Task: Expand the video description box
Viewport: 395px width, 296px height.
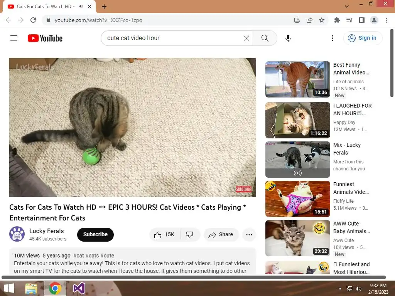Action: (133, 262)
